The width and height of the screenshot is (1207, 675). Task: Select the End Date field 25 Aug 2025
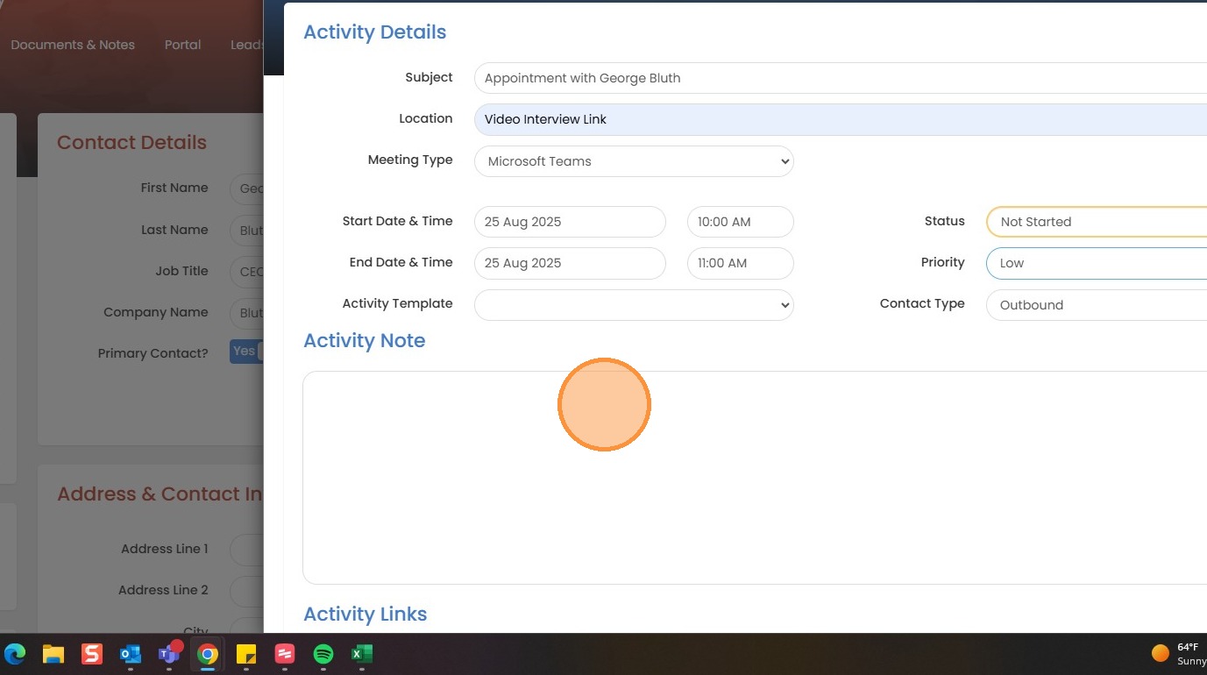click(570, 263)
